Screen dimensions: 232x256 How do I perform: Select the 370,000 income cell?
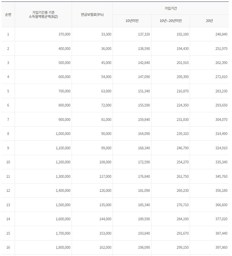(64, 34)
